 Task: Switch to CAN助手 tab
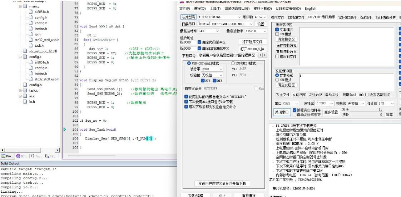tap(366, 17)
